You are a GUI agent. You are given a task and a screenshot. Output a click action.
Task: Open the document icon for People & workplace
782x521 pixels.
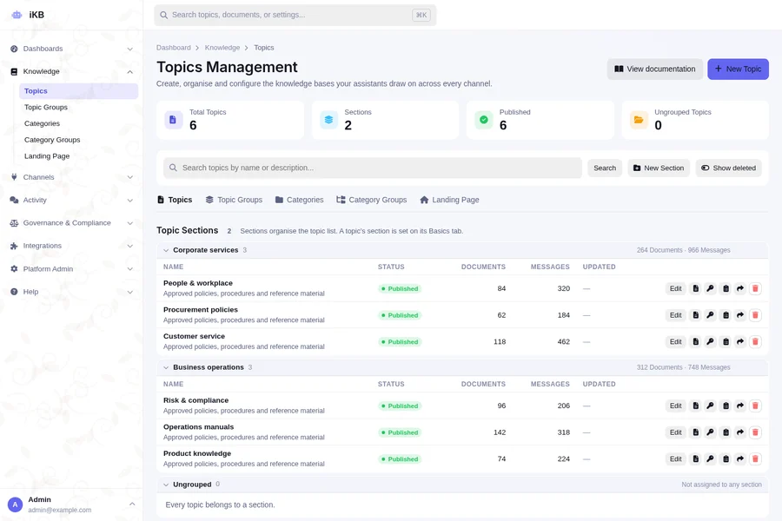695,288
